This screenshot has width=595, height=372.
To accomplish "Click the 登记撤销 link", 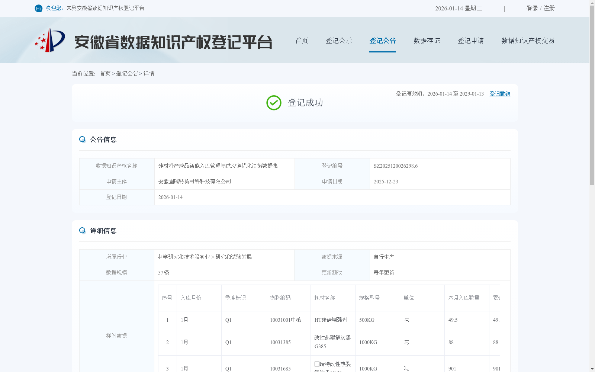I will point(500,94).
